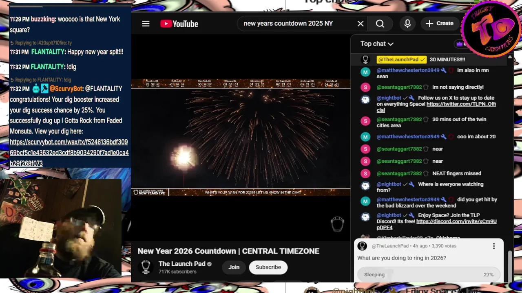
Task: Open poll options three-dot menu
Action: pos(494,246)
